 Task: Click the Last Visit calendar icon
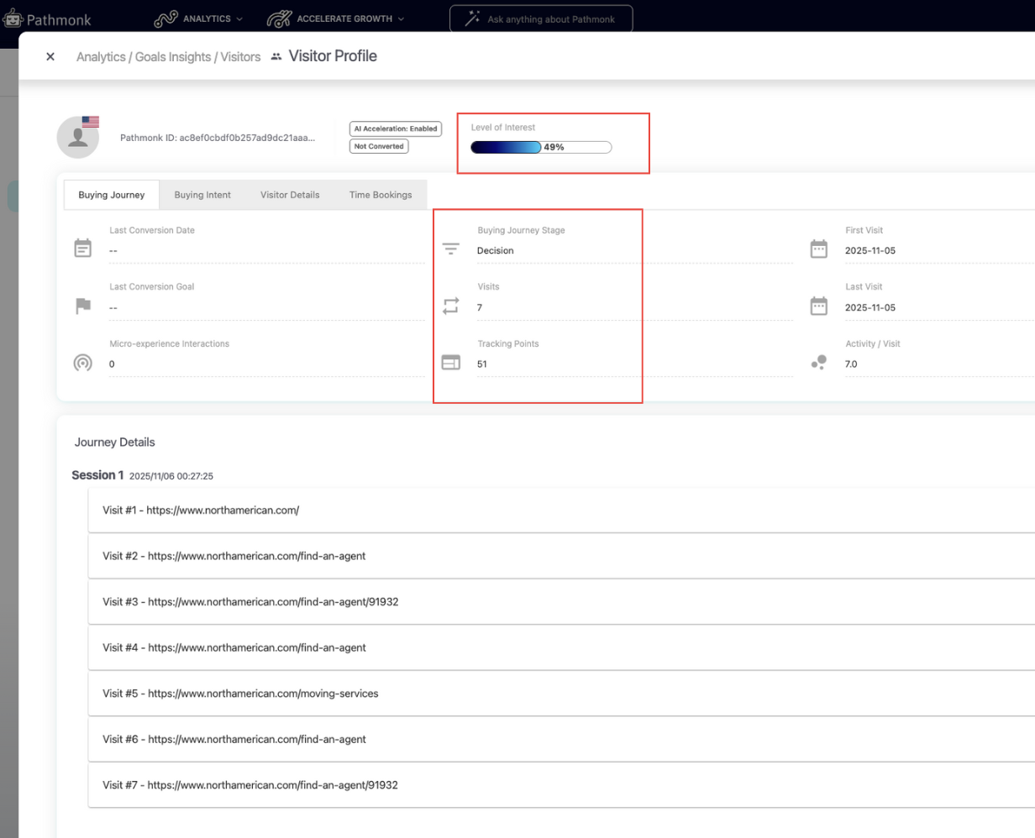click(x=818, y=306)
